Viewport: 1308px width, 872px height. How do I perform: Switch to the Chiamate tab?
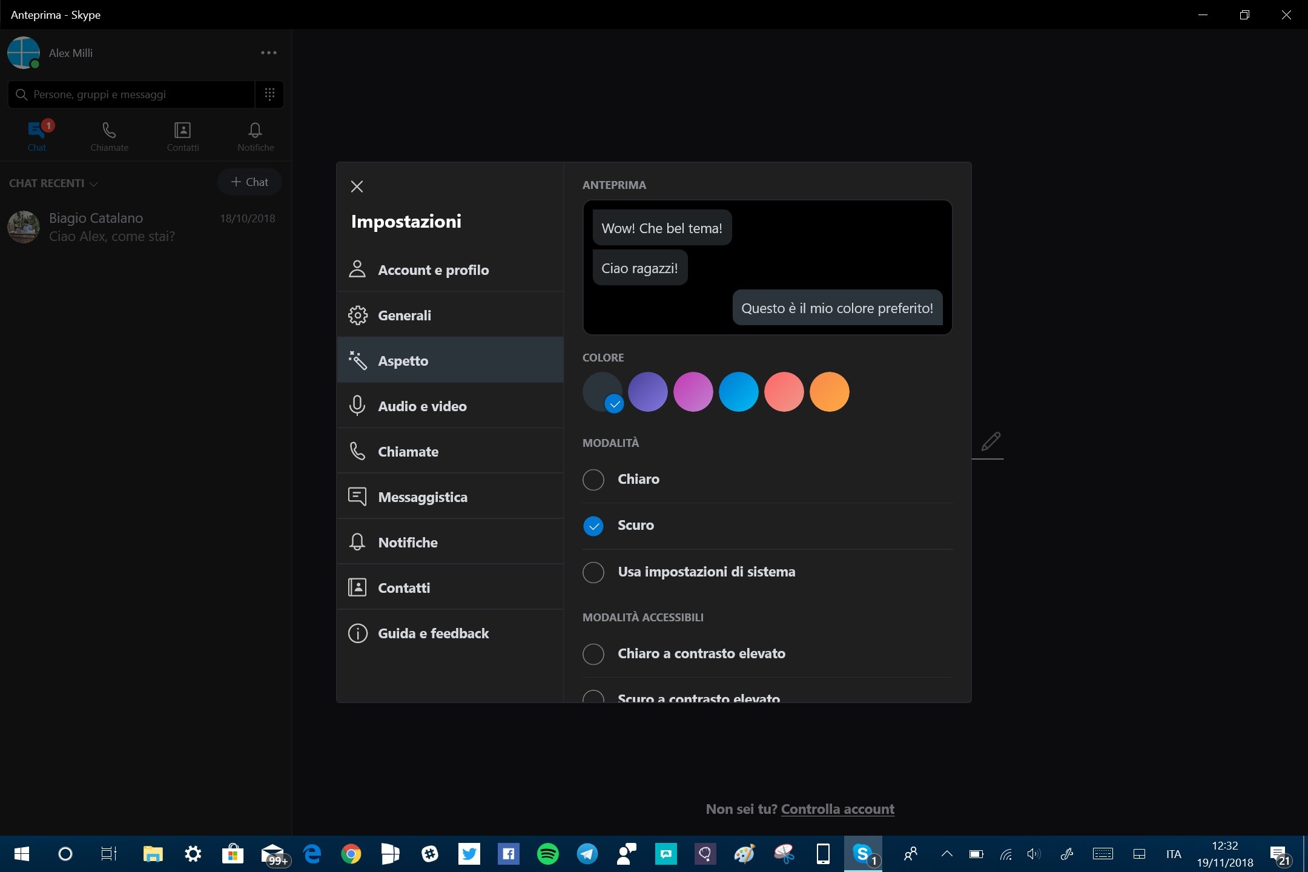(x=110, y=136)
